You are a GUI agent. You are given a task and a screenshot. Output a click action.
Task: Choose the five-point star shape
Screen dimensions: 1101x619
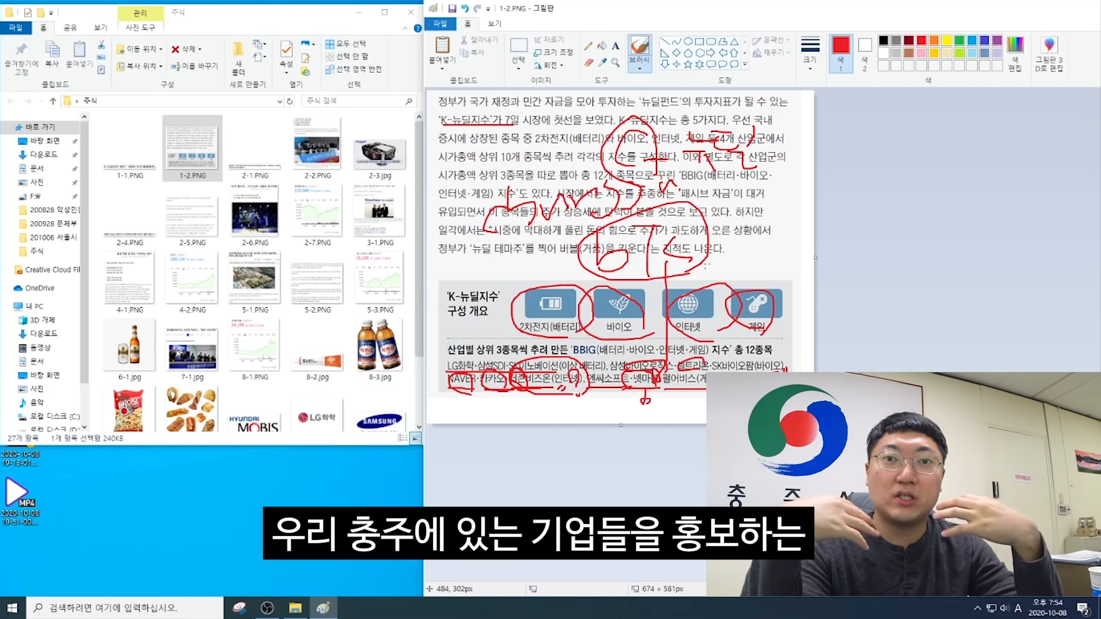(688, 64)
